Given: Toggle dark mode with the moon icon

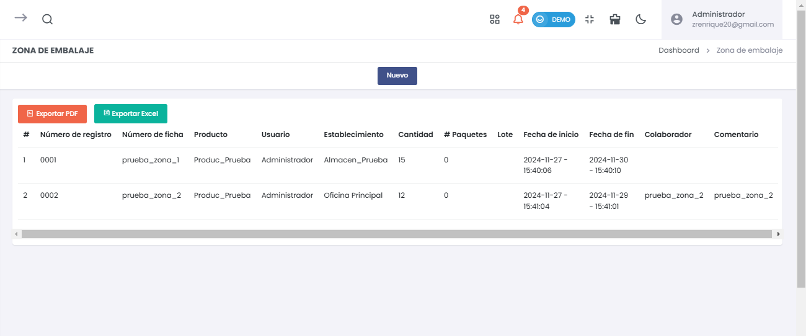Looking at the screenshot, I should pyautogui.click(x=641, y=19).
